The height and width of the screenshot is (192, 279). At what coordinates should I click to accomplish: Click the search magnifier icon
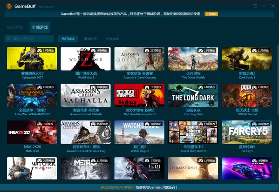tap(9, 39)
